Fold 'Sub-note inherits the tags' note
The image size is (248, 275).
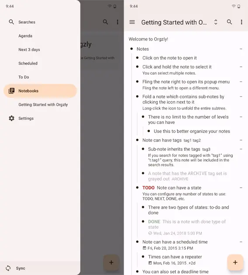pos(241,149)
